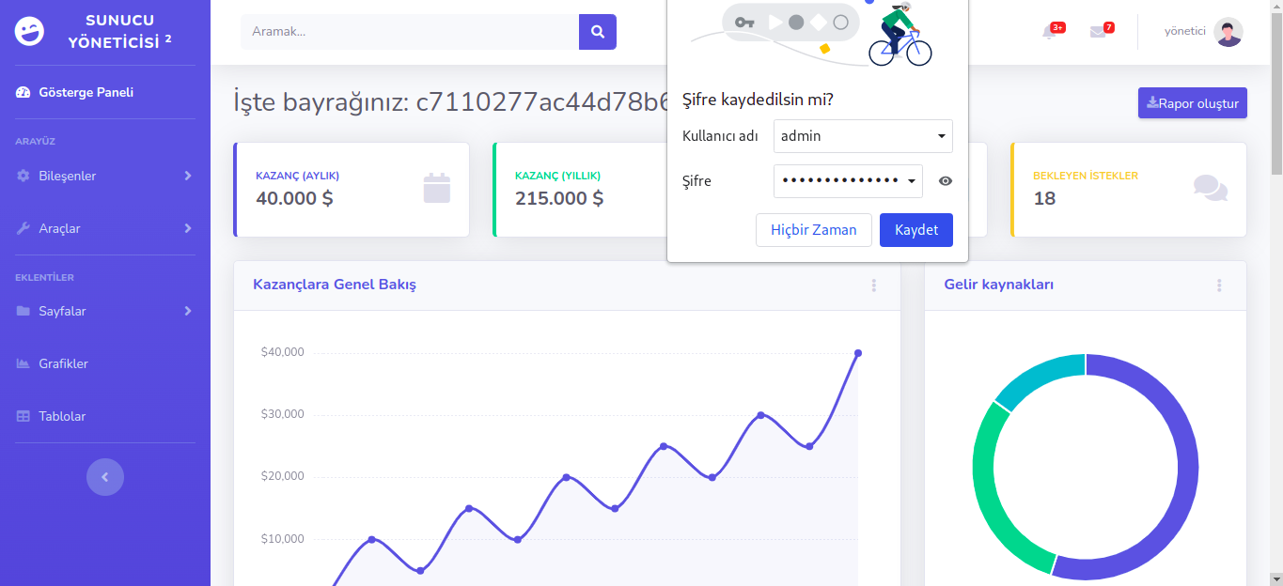Click the folder icon beside Sayfalar

[23, 311]
